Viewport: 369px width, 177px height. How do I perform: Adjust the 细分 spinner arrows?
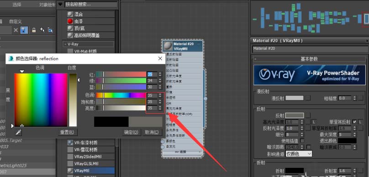coord(302,135)
